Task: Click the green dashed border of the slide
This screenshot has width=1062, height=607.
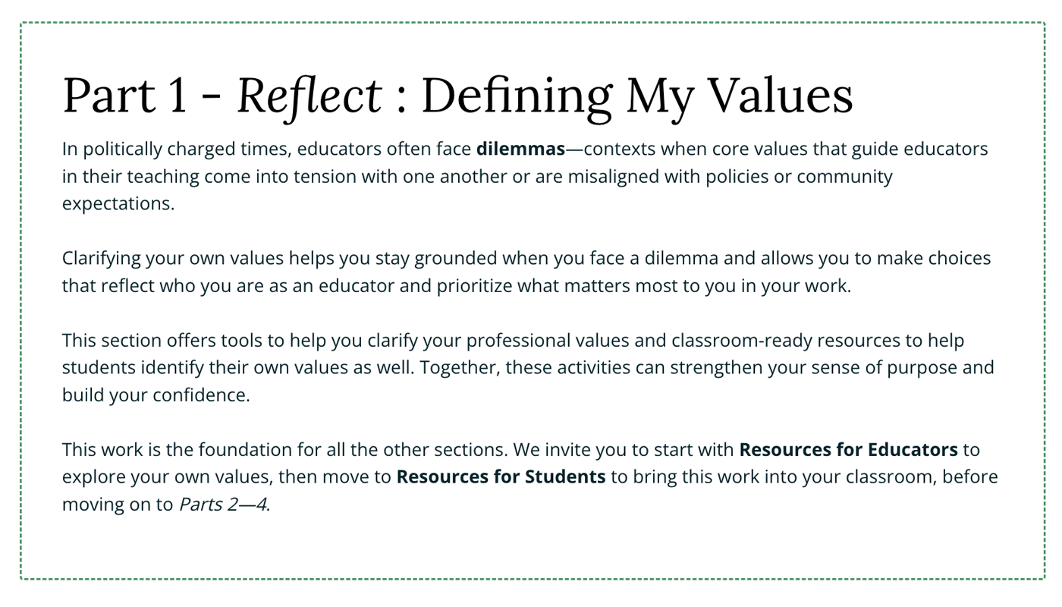Action: pos(21,303)
